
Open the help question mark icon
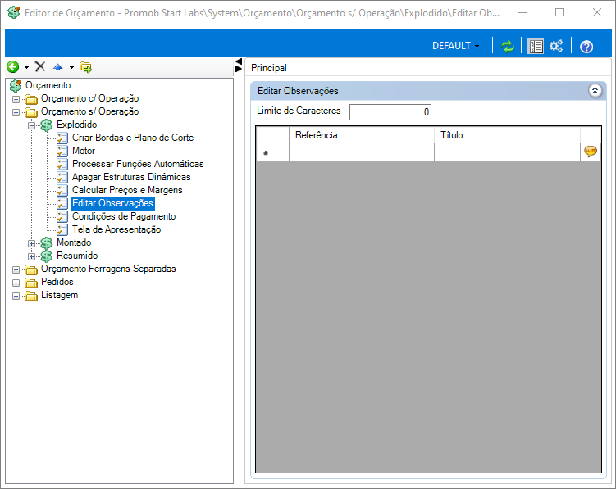[x=586, y=47]
